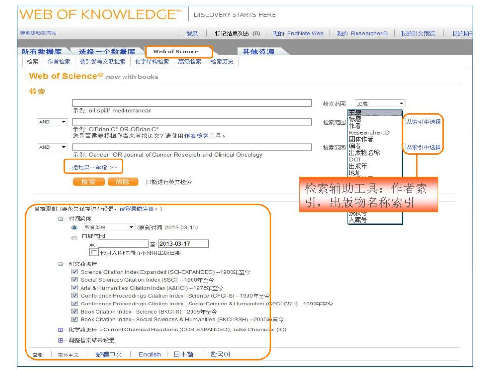494x370 pixels.
Task: Collapse the 引文数据库 section
Action: [61, 264]
